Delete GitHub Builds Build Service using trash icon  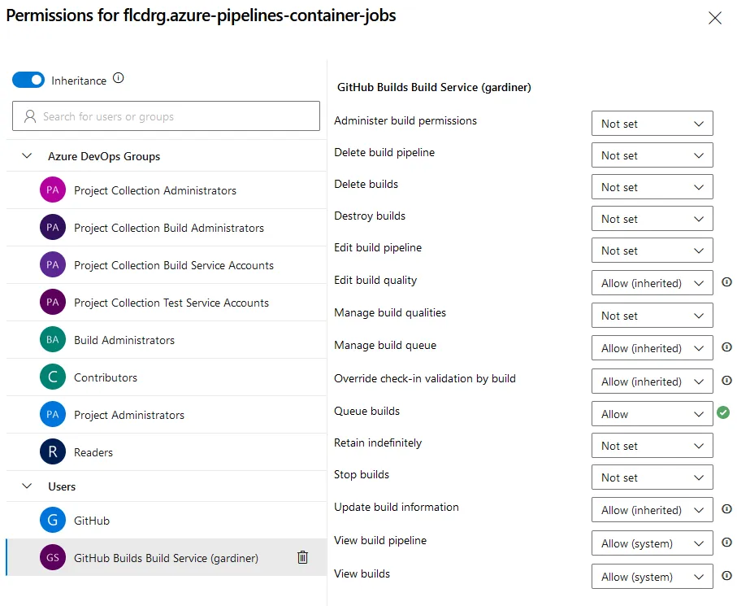(x=302, y=558)
